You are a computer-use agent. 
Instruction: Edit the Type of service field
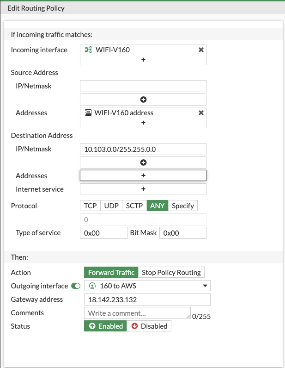[x=103, y=233]
